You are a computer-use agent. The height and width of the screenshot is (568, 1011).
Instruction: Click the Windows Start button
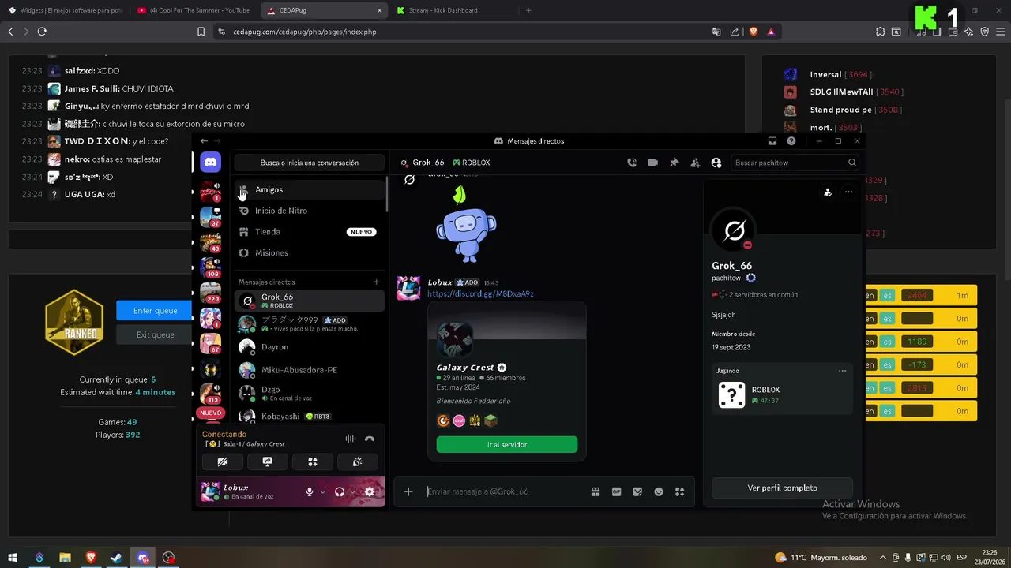pos(13,558)
